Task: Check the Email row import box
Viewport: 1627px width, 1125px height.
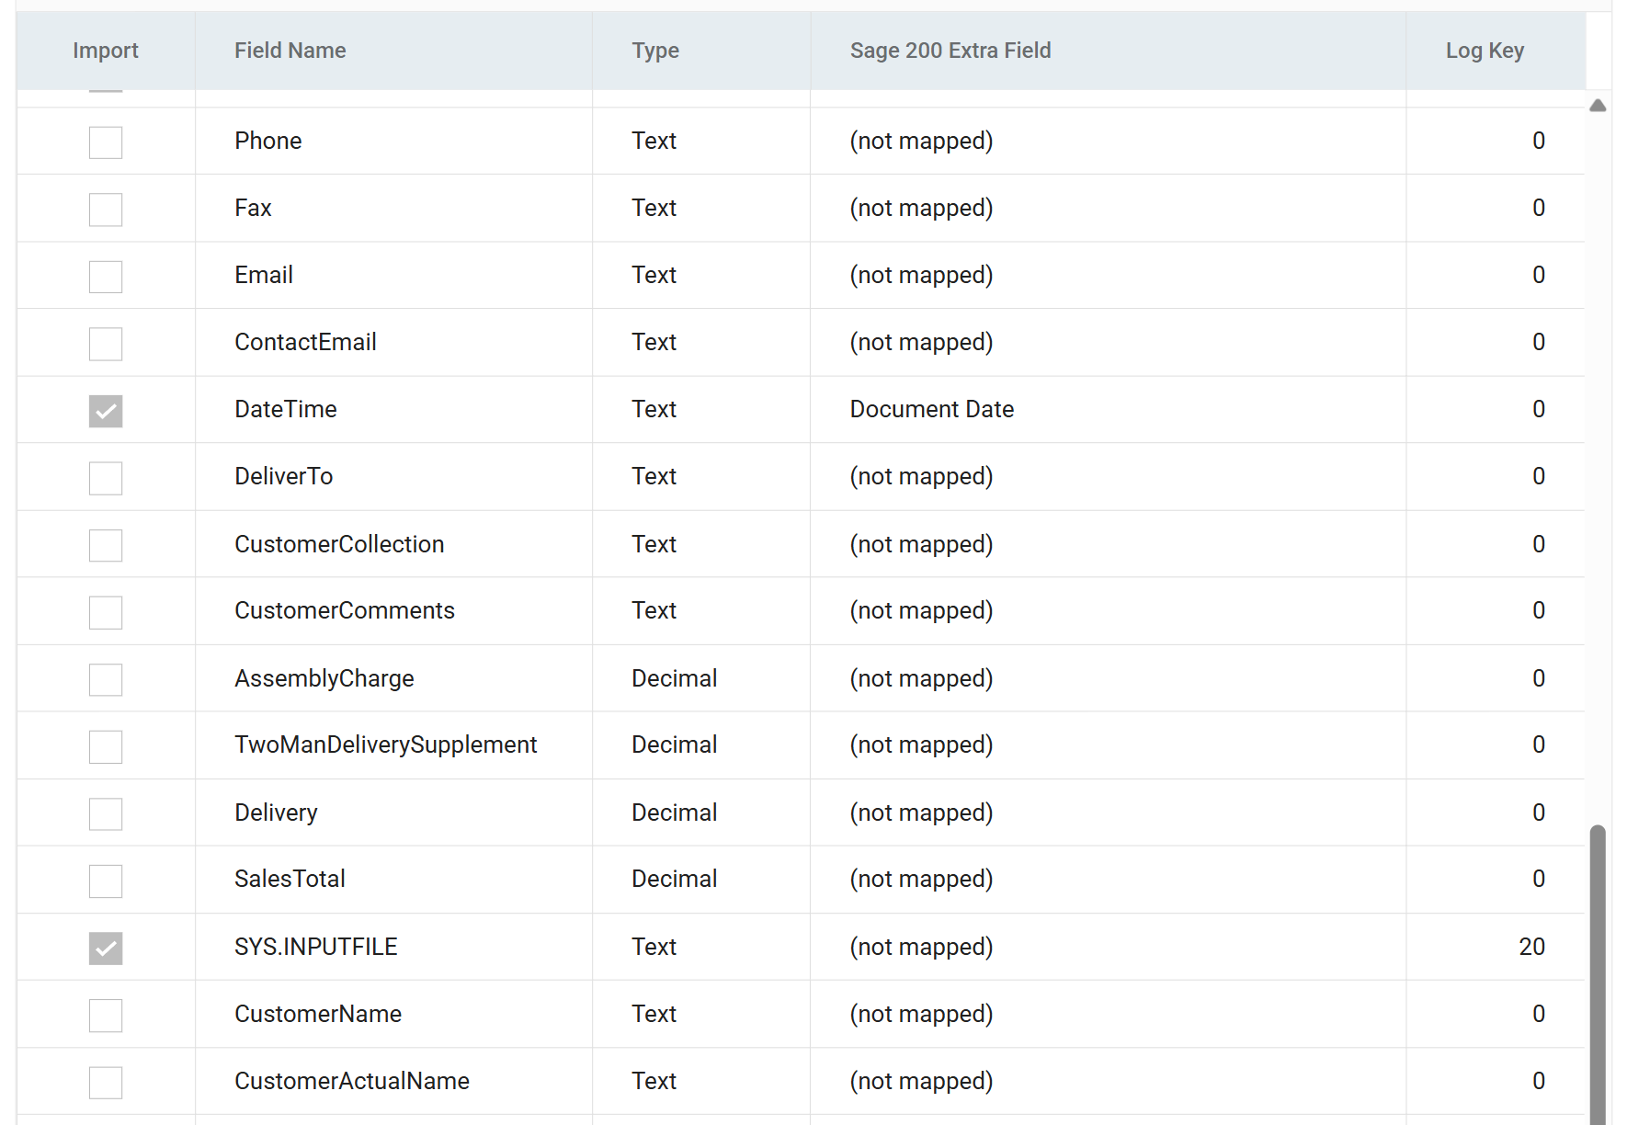Action: click(x=106, y=277)
